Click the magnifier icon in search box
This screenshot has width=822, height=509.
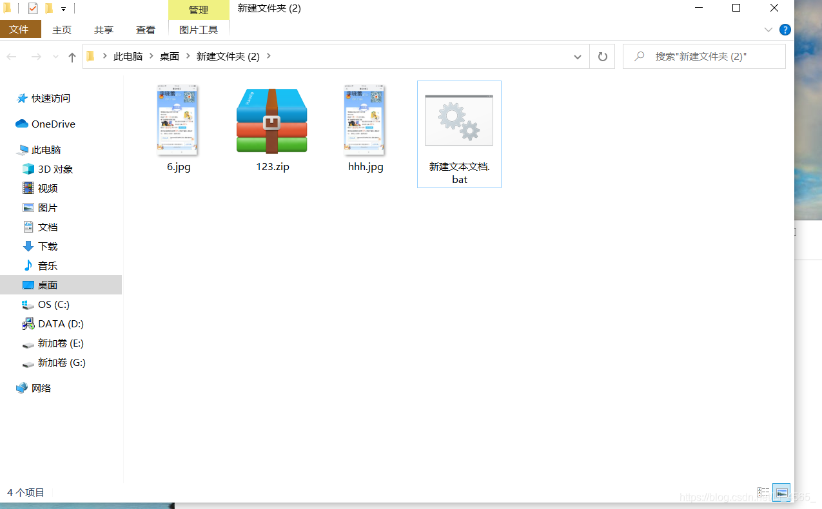(640, 57)
